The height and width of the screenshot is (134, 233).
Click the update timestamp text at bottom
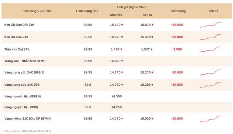(x=28, y=131)
